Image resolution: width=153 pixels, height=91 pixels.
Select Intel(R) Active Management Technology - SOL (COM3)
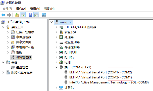pyautogui.click(x=109, y=82)
